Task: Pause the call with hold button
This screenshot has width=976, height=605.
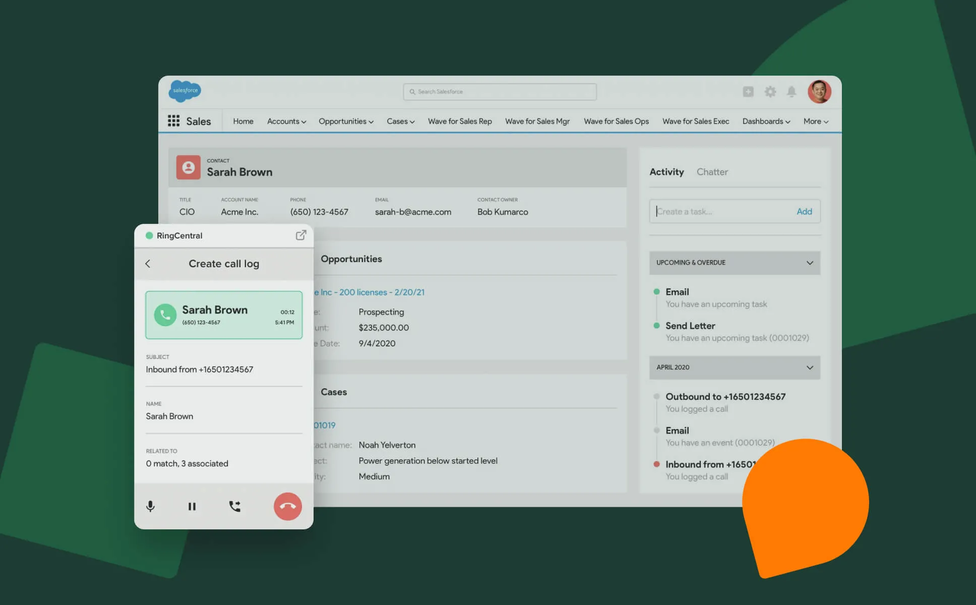Action: [x=192, y=506]
